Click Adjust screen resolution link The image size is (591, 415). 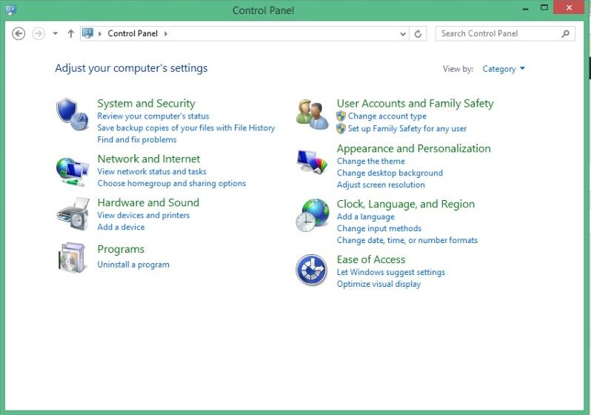381,185
